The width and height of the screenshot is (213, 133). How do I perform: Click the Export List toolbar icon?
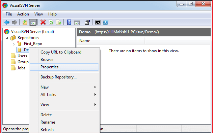point(59,22)
